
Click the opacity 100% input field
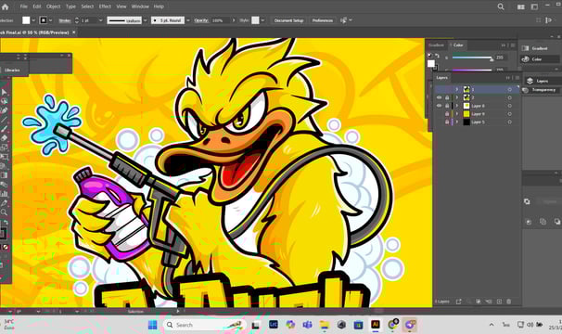click(220, 20)
